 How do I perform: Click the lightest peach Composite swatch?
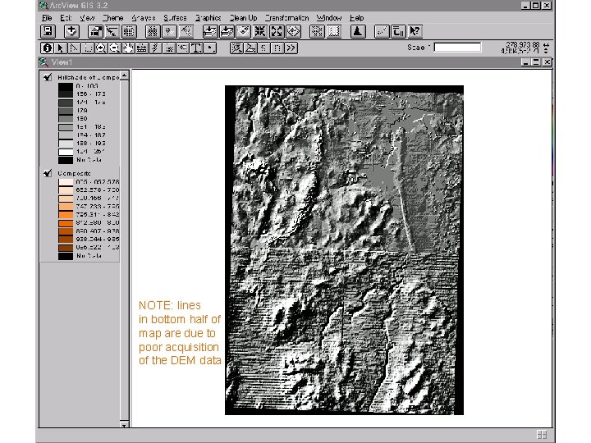(66, 182)
